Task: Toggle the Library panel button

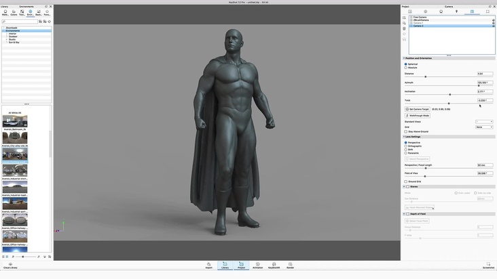Action: pos(225,265)
